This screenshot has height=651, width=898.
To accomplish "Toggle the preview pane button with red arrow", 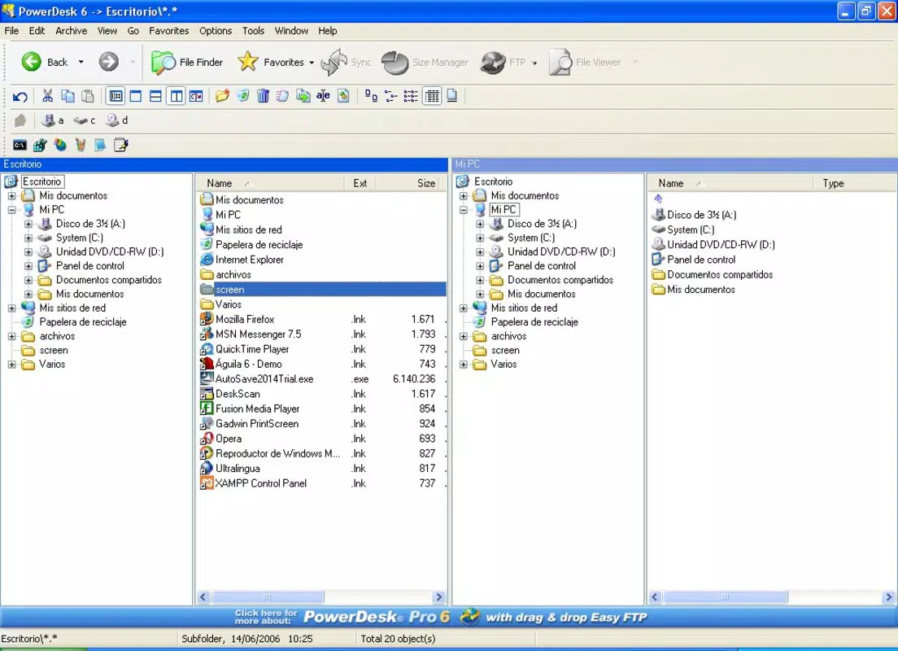I will (196, 96).
